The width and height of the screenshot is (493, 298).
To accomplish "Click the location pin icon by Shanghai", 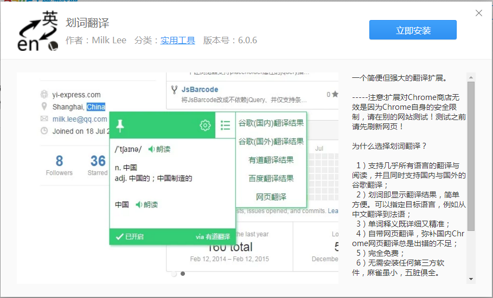I will click(44, 107).
